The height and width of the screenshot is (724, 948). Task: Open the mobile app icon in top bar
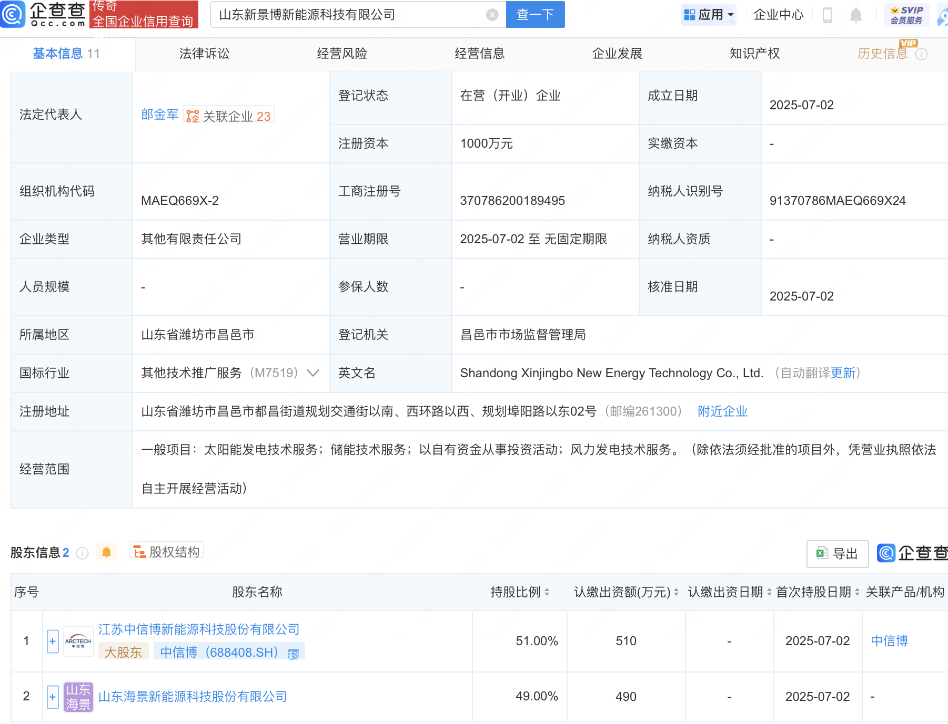[826, 15]
